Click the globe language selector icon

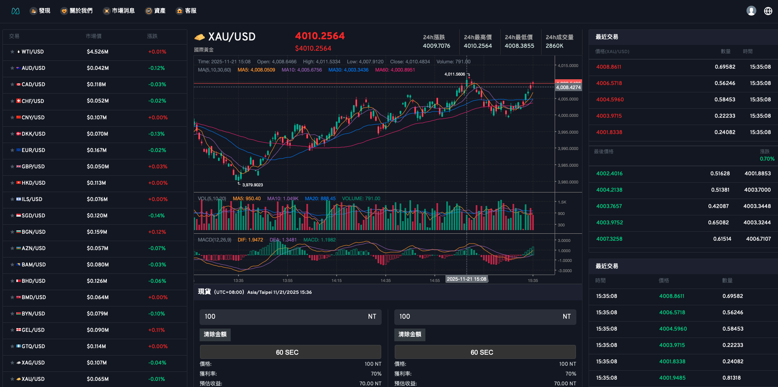point(768,11)
